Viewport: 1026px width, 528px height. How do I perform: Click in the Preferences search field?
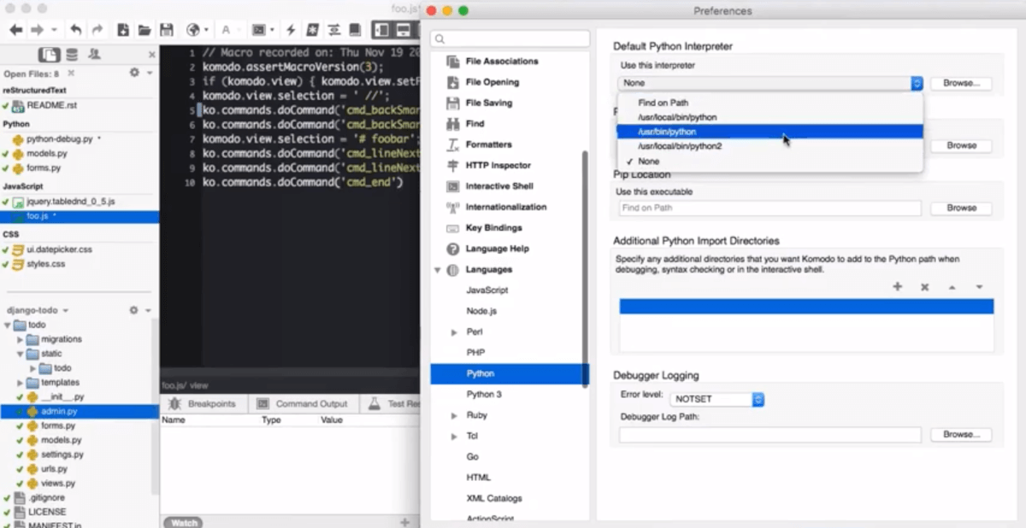point(510,38)
